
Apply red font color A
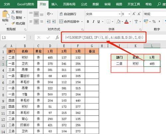coord(126,22)
